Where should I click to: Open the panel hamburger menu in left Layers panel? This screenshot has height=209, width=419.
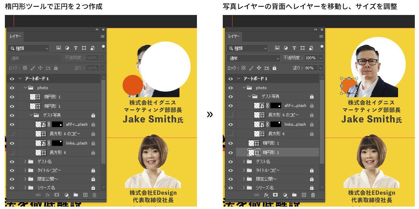pyautogui.click(x=103, y=36)
